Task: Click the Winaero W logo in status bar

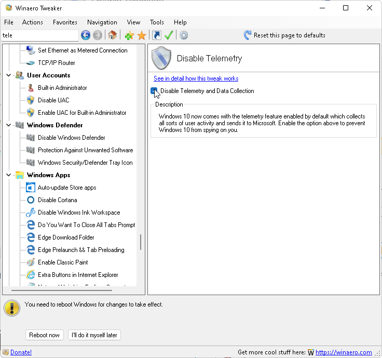Action: [x=310, y=352]
